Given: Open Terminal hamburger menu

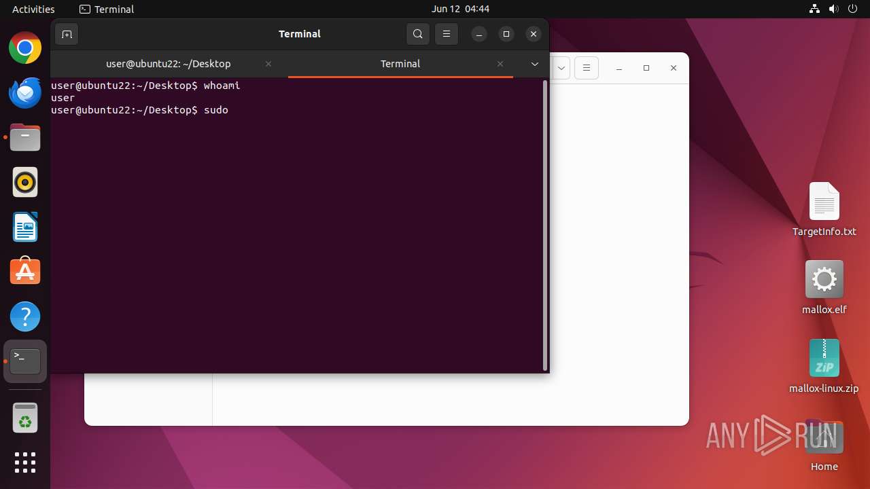Looking at the screenshot, I should pos(446,34).
